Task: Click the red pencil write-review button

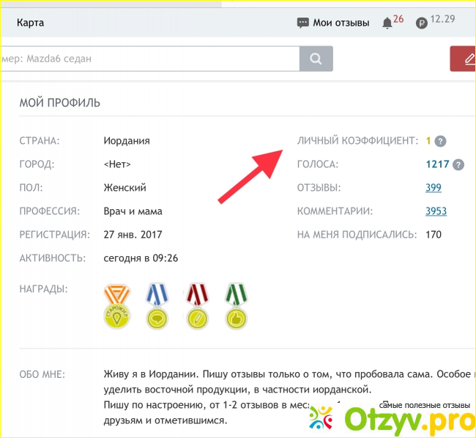Action: [x=464, y=59]
